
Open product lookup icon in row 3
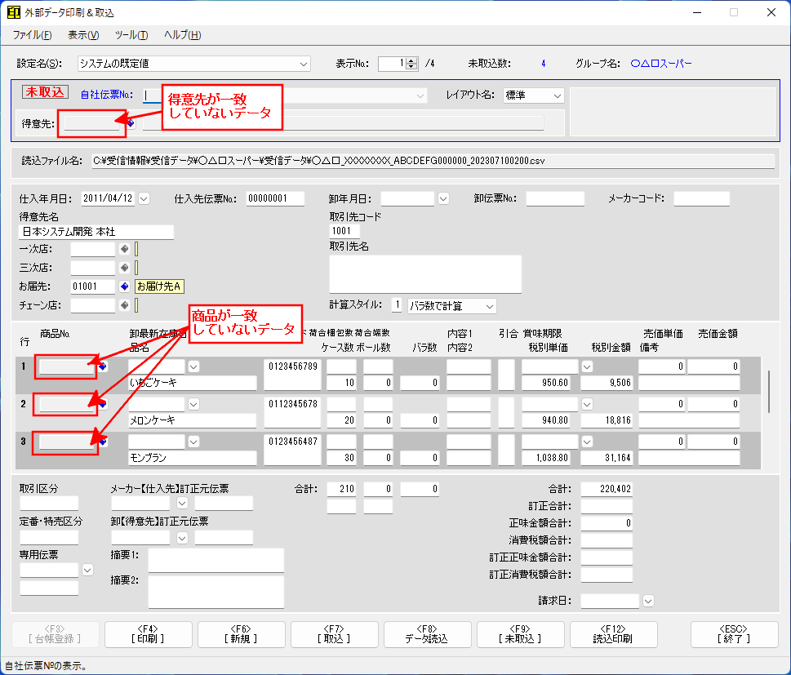[103, 442]
